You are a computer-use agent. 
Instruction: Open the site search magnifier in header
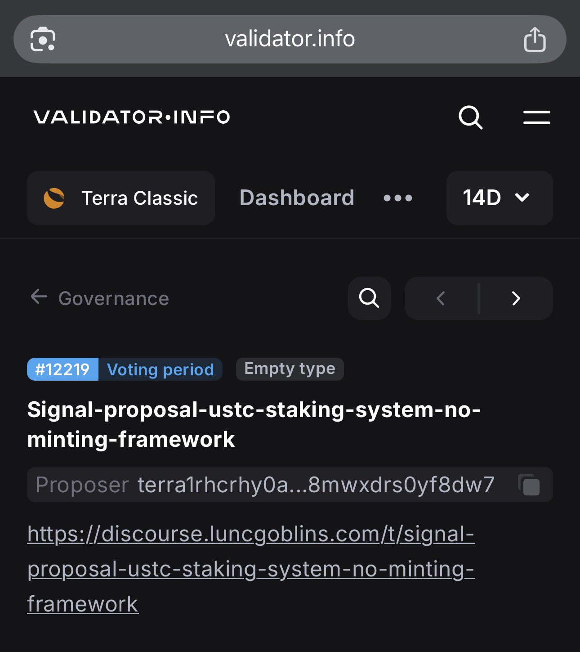(470, 118)
